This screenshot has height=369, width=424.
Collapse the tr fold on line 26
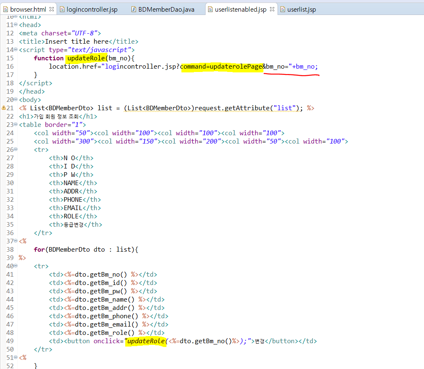click(x=16, y=149)
